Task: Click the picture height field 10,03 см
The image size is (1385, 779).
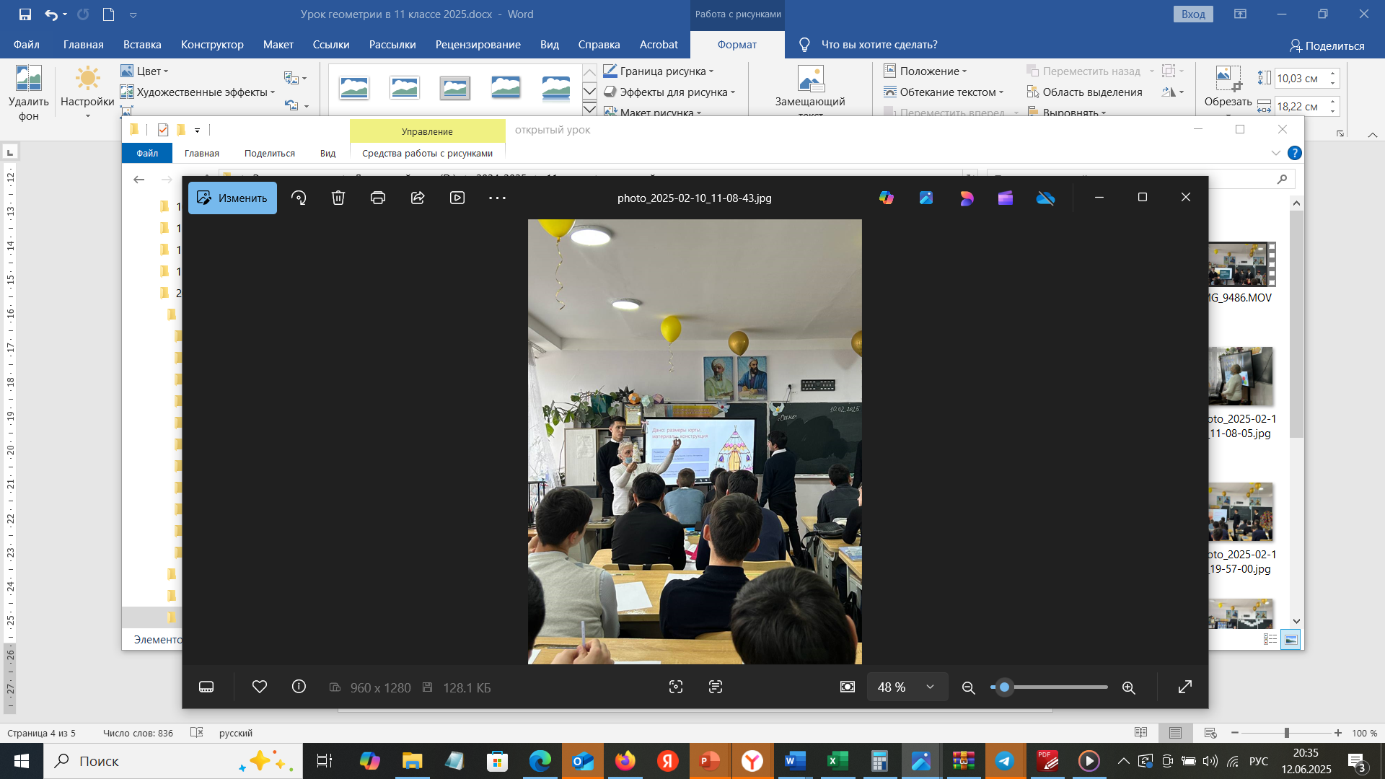Action: click(1301, 78)
